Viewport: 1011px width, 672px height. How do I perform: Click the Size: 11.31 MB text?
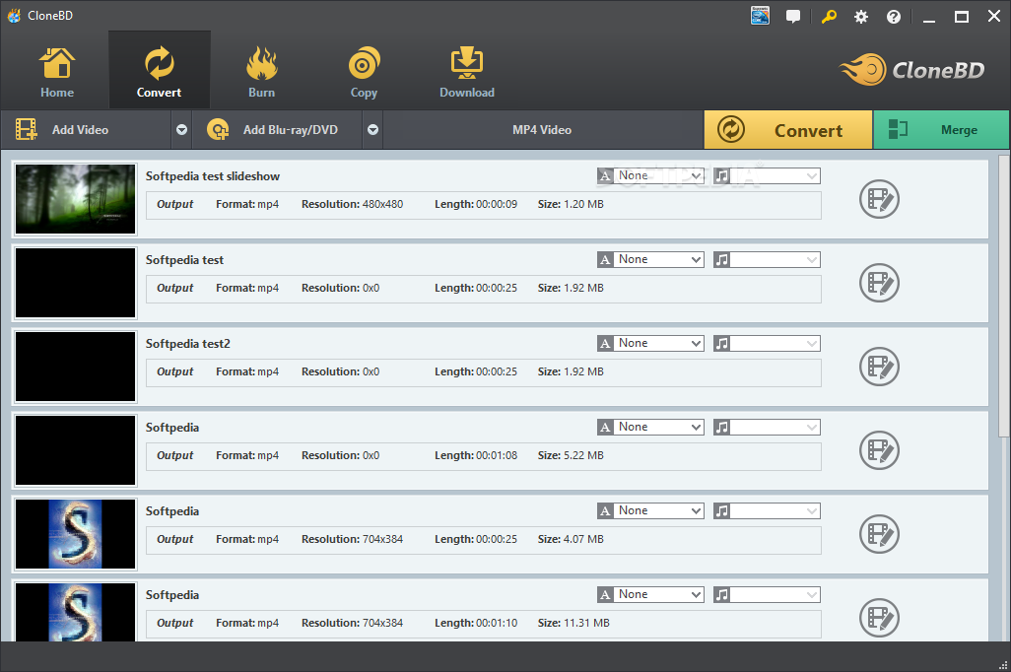point(573,623)
